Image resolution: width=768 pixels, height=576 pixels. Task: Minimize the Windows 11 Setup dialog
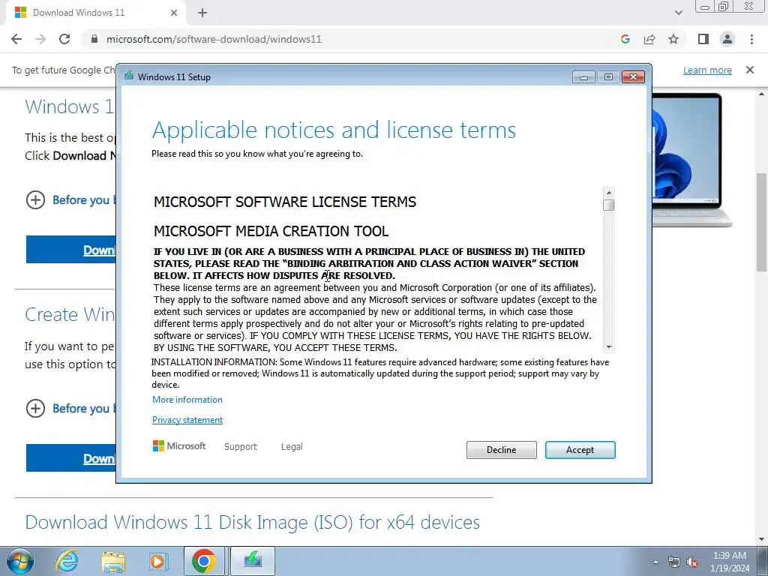point(583,77)
